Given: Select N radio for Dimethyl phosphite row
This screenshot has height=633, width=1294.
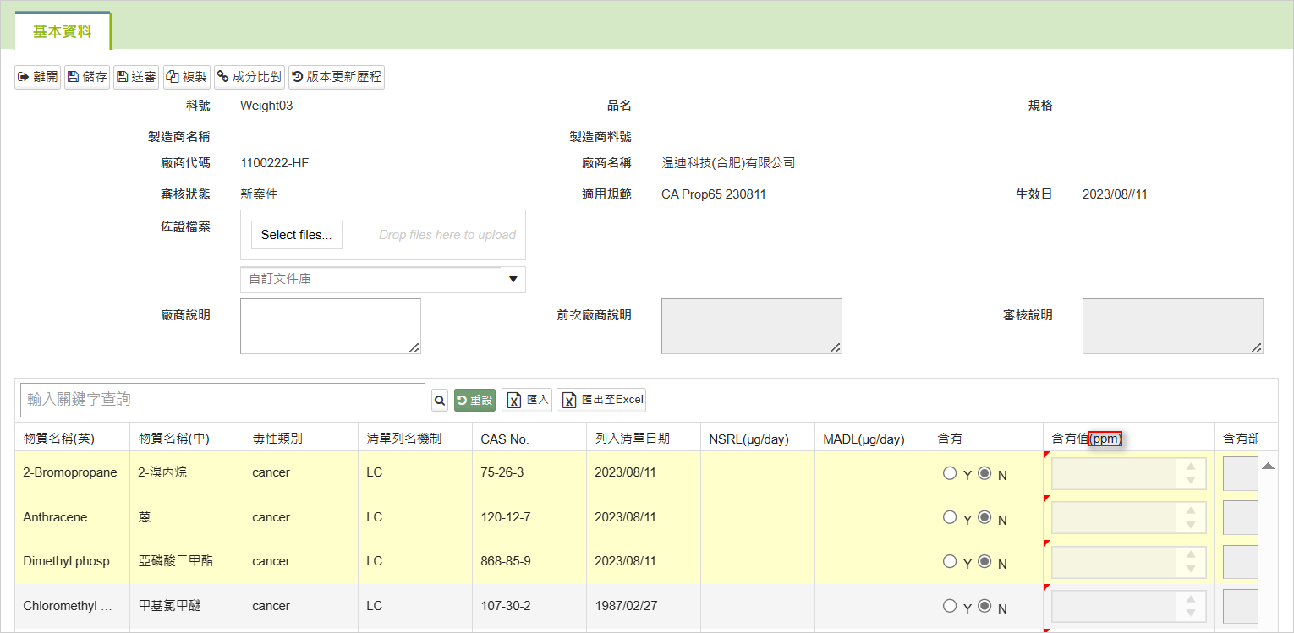Looking at the screenshot, I should pos(984,562).
